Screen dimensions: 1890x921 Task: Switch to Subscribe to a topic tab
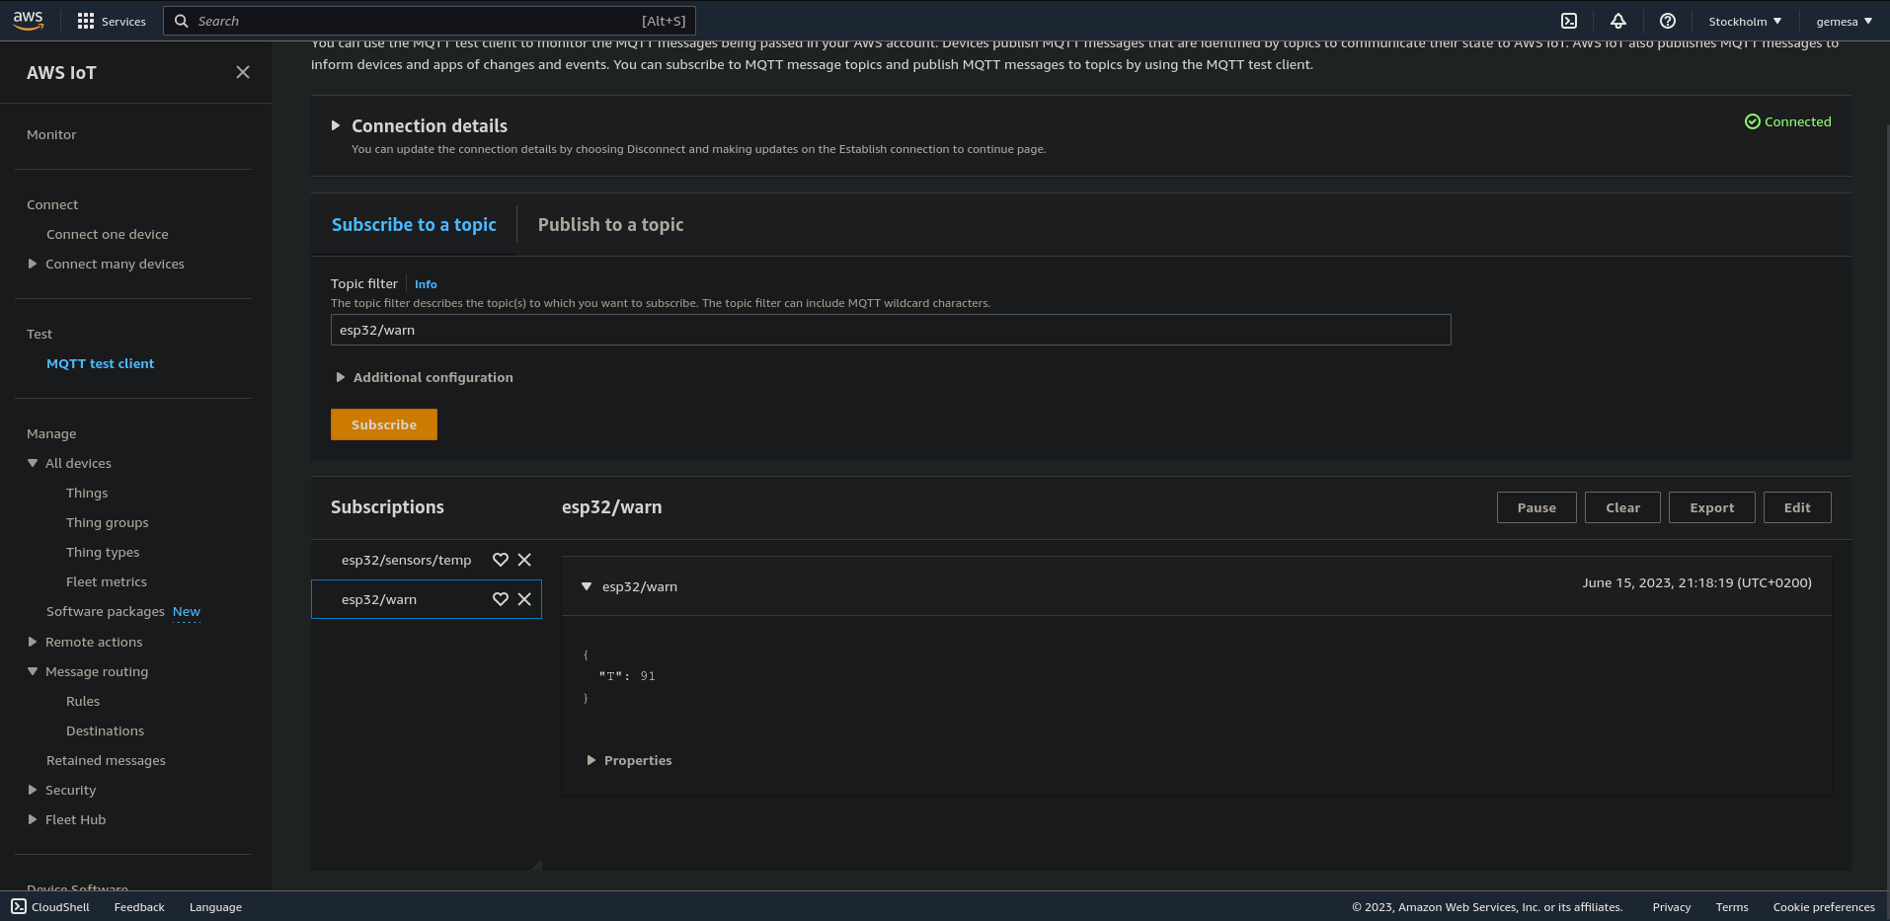(414, 225)
